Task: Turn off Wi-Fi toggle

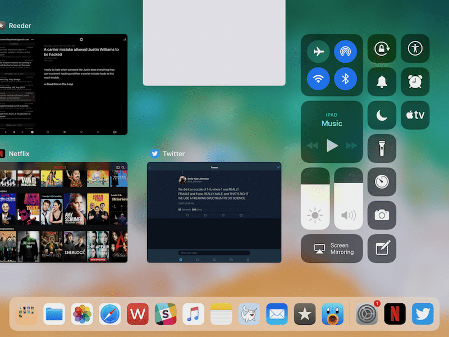Action: [318, 79]
